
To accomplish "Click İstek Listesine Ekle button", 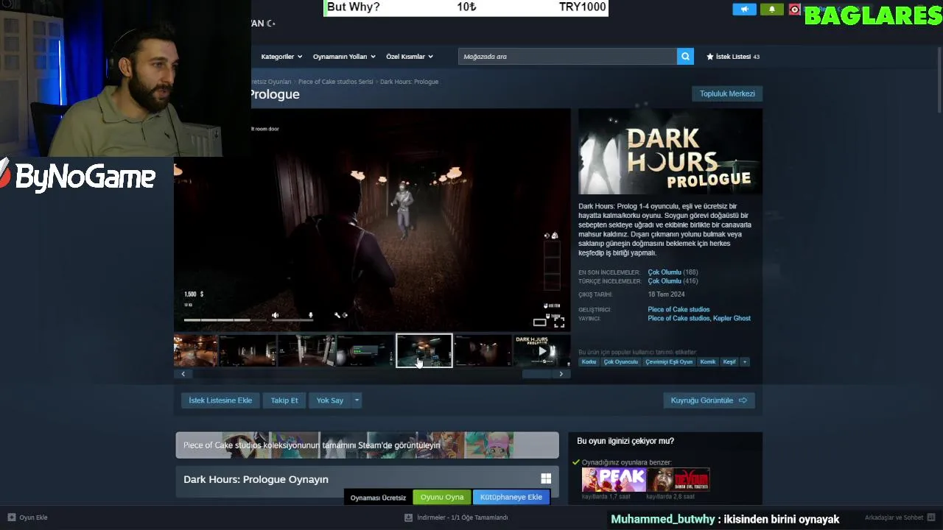I will click(x=220, y=400).
